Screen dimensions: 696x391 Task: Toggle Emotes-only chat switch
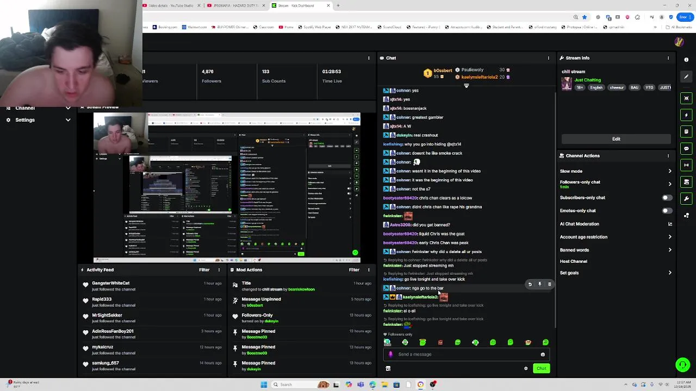[x=667, y=211]
